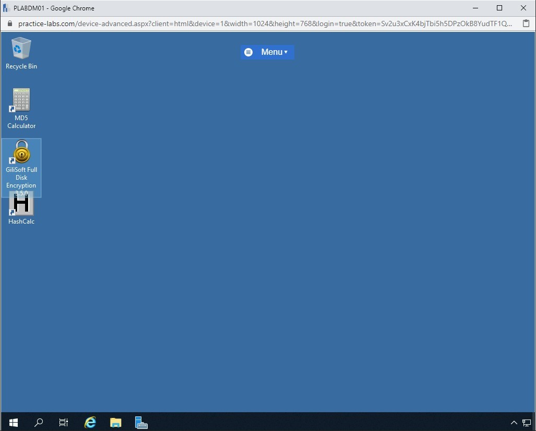
Task: Click the taskbar Search magnifier
Action: 39,422
